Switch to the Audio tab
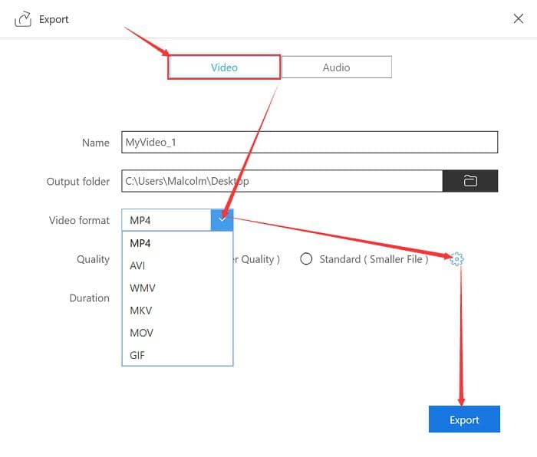The width and height of the screenshot is (537, 457). [x=336, y=67]
